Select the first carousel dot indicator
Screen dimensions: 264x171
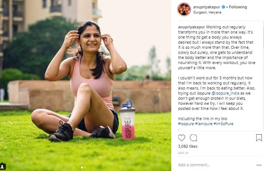(82, 167)
